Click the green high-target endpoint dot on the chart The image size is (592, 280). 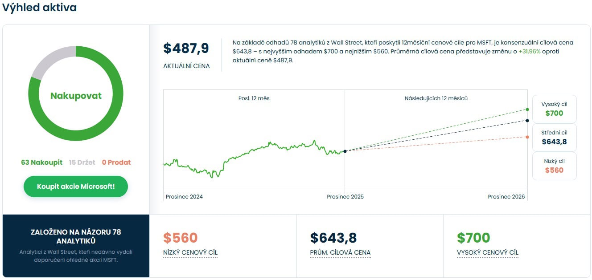click(527, 109)
